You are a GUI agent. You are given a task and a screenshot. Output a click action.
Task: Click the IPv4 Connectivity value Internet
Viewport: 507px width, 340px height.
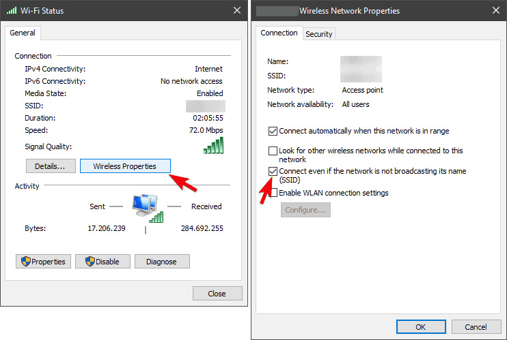(x=208, y=69)
